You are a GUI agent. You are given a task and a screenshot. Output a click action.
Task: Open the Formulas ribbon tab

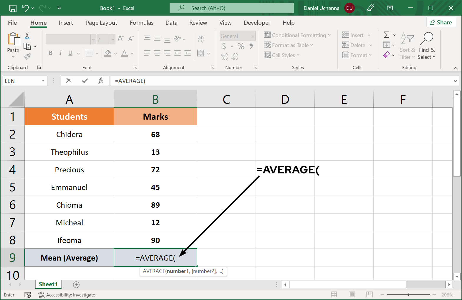tap(142, 23)
